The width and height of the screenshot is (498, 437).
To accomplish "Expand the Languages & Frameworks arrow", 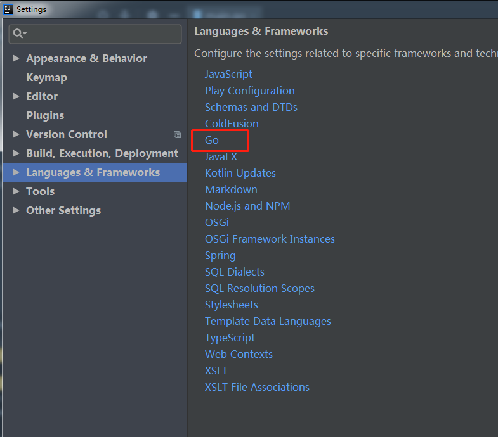I will 16,172.
